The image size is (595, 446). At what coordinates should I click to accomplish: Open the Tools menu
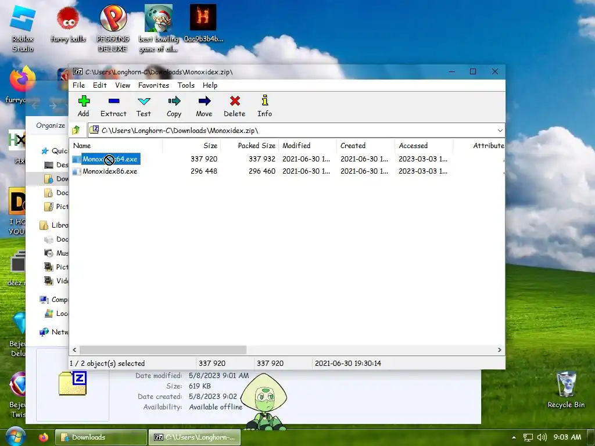pos(186,85)
